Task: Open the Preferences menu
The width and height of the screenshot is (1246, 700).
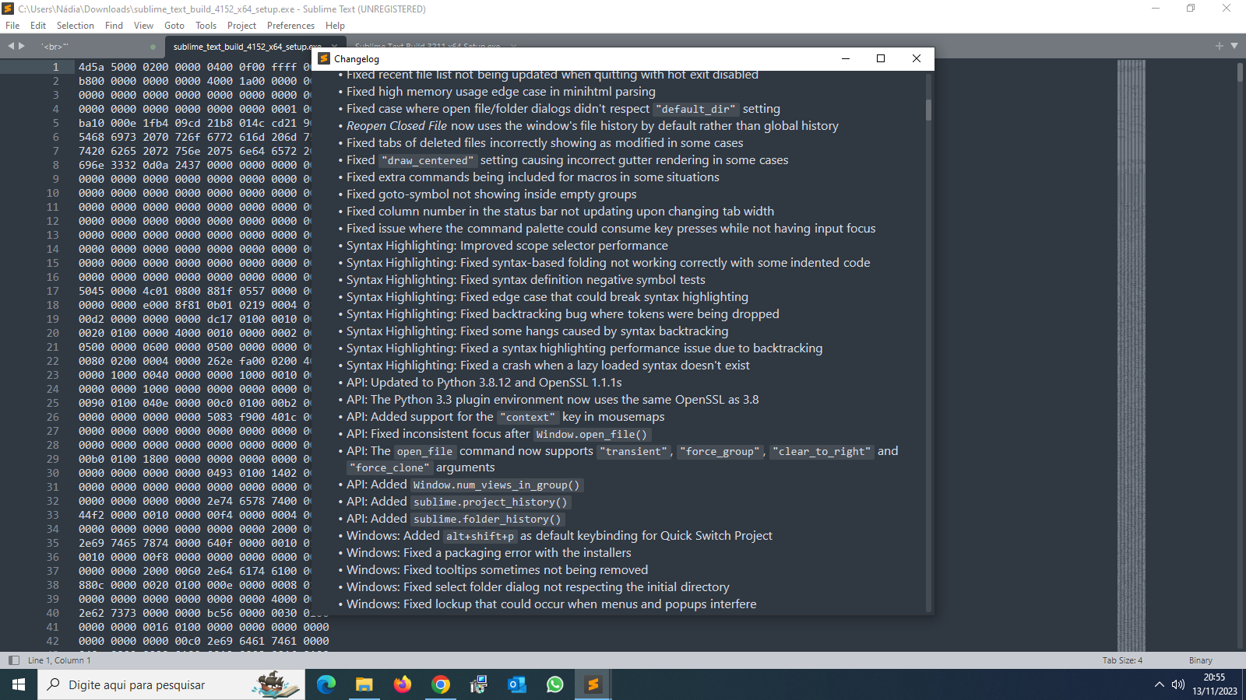Action: pos(290,26)
